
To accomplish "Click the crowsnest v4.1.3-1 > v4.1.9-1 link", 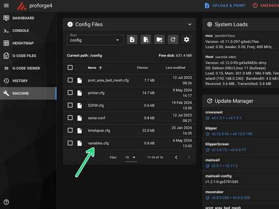I will tap(226, 118).
